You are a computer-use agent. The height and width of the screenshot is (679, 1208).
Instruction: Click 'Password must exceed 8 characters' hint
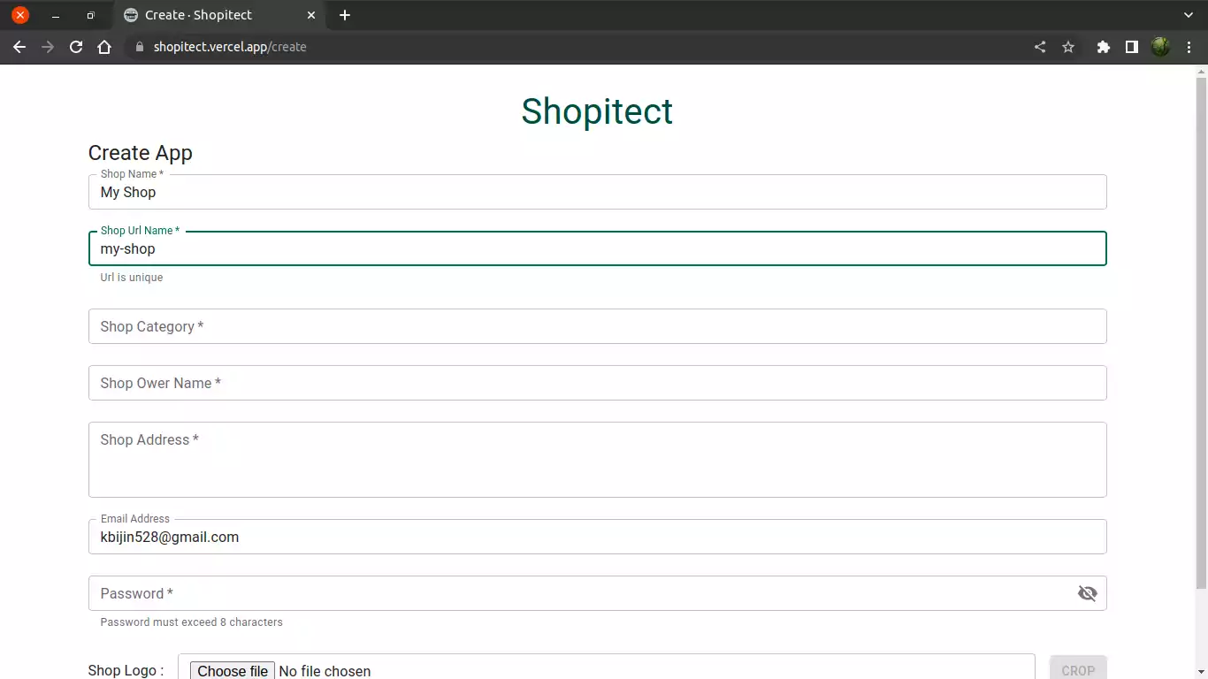[192, 622]
